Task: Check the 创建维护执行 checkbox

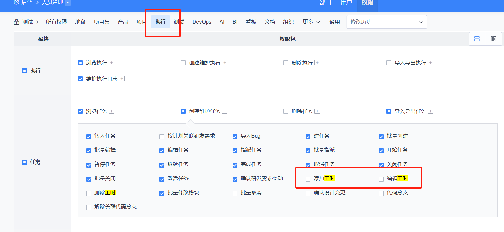Action: [183, 63]
